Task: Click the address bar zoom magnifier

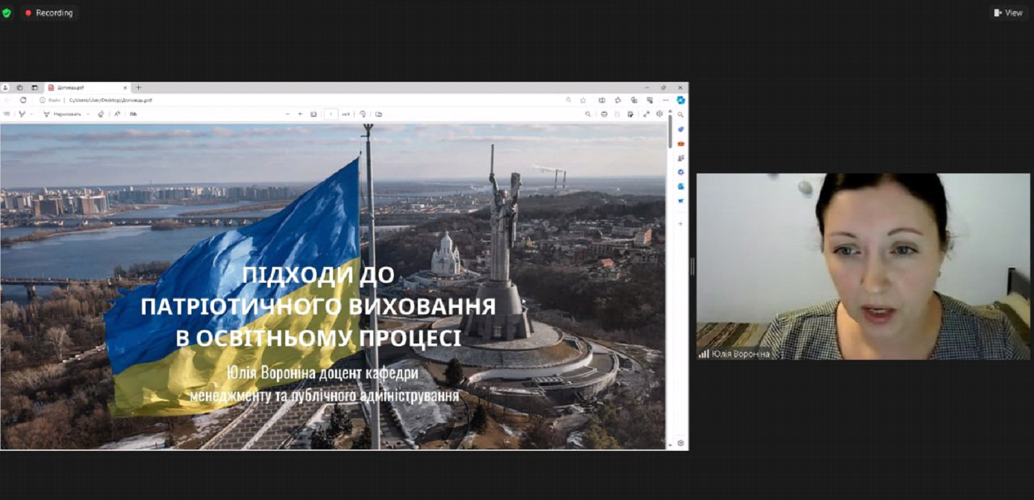Action: (569, 100)
